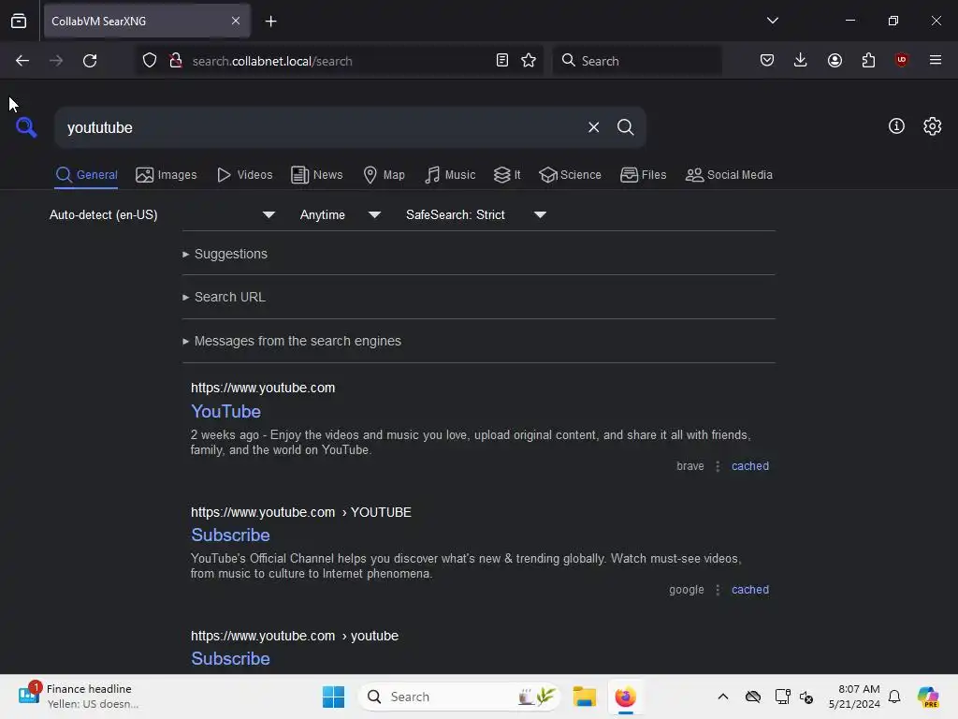The image size is (958, 719).
Task: Open the https://www.youtube.com URL of the first result
Action: [263, 388]
